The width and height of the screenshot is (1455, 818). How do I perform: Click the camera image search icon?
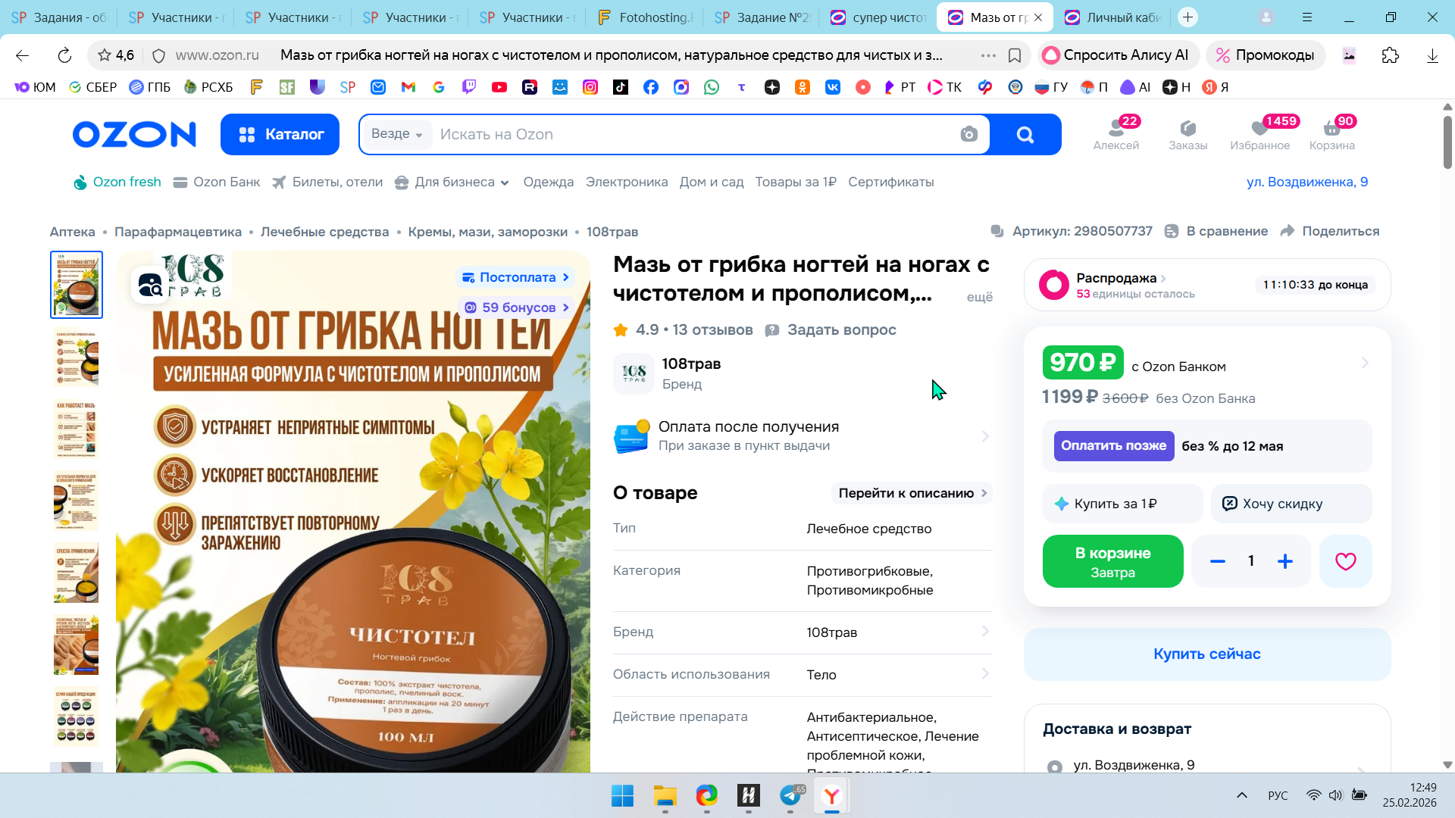(x=968, y=135)
